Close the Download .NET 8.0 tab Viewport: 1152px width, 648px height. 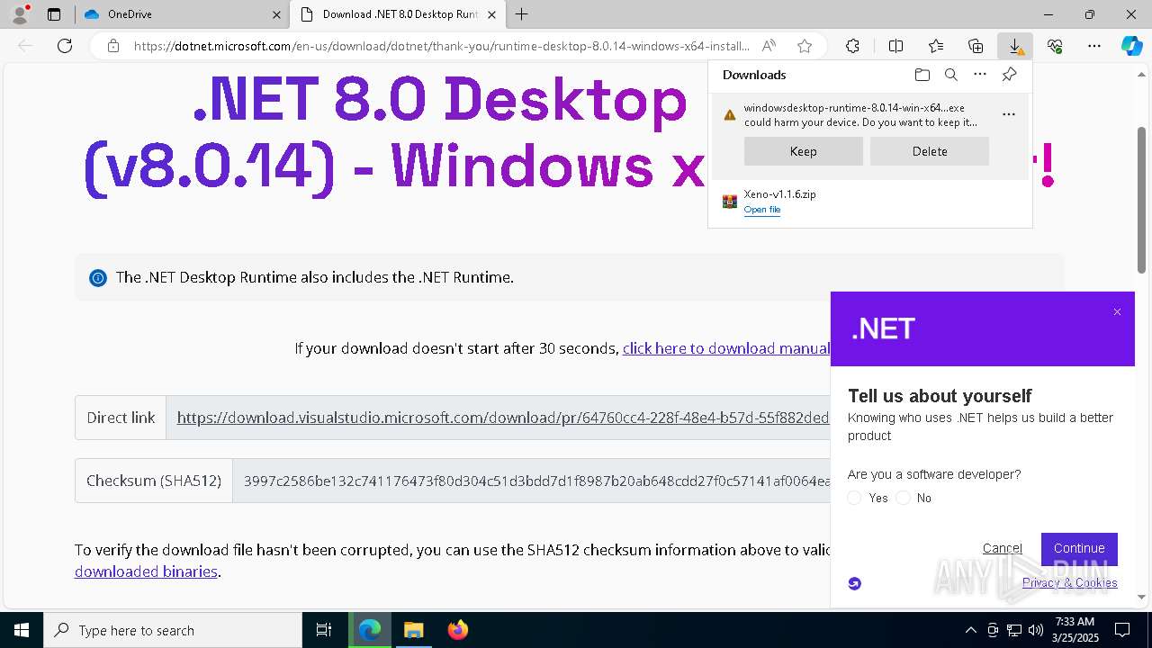[491, 14]
